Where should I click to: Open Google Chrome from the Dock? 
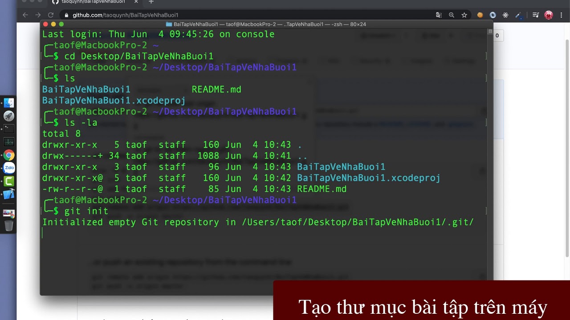(x=9, y=155)
